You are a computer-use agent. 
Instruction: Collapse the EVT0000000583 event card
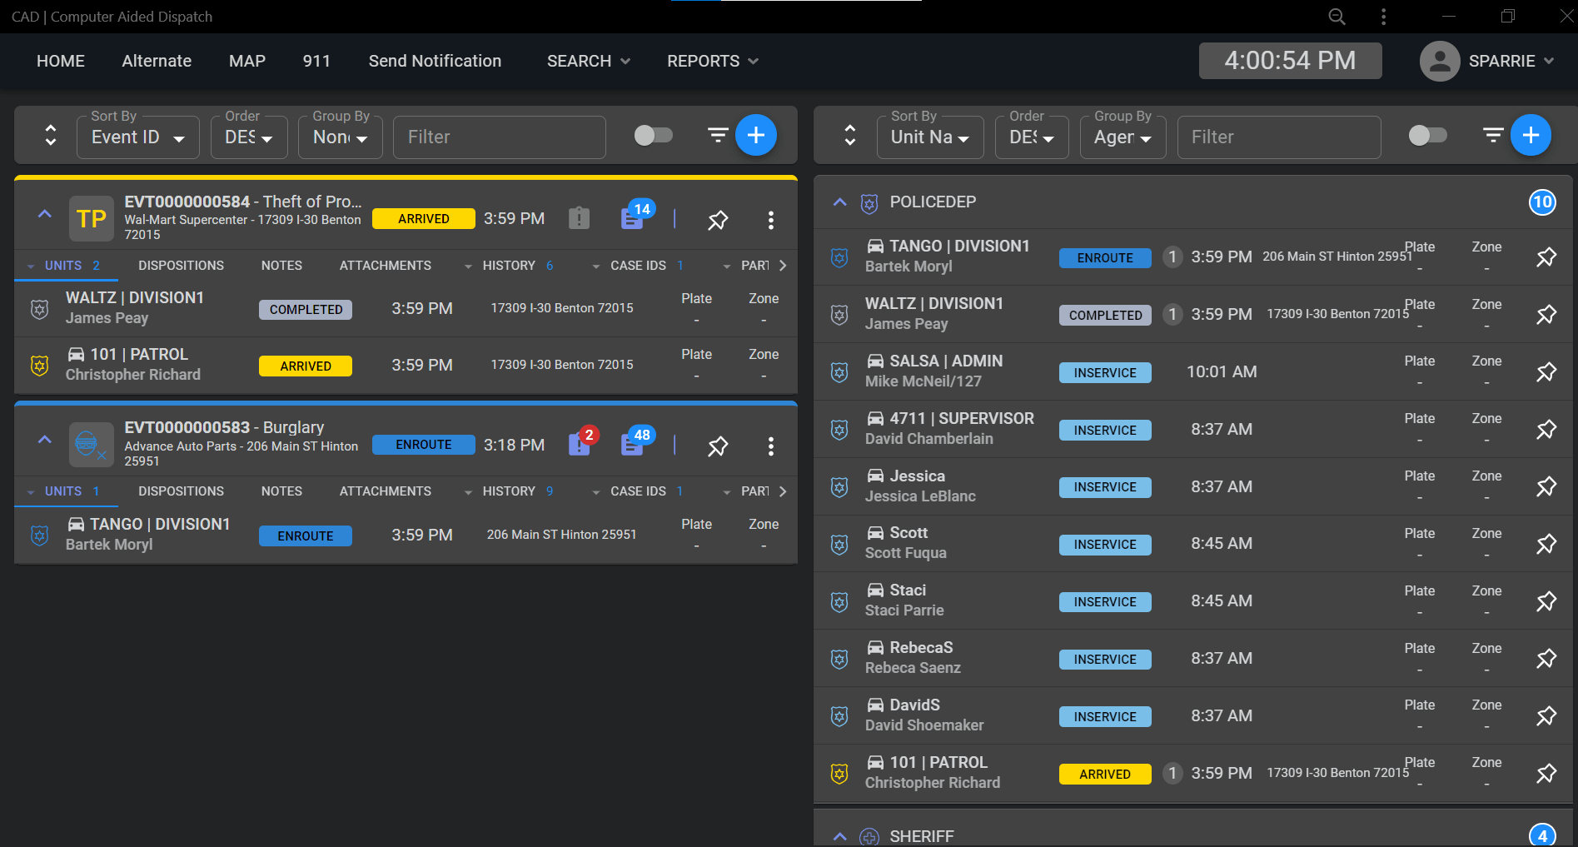coord(45,440)
